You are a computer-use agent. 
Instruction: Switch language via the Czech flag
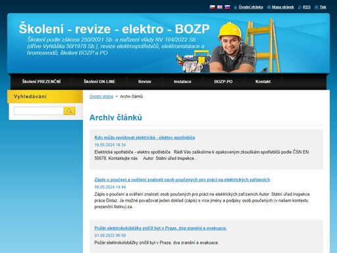[212, 7]
